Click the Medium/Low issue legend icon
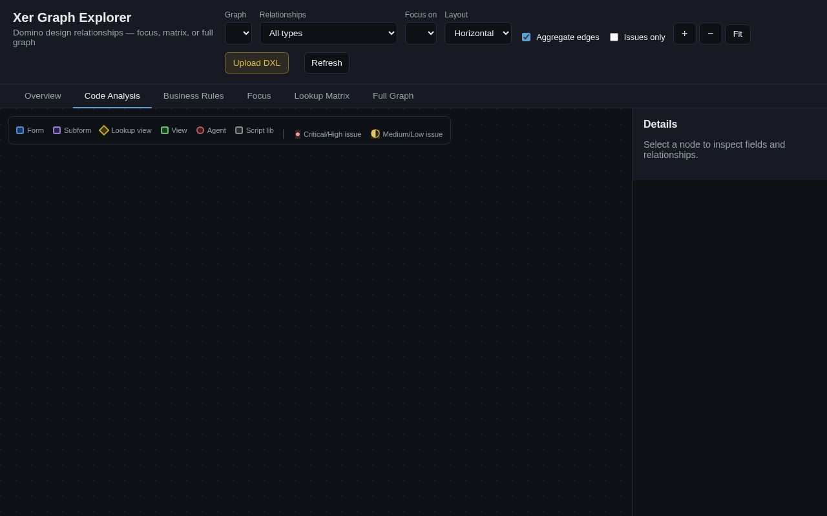Screen dimensions: 827x516 pyautogui.click(x=375, y=134)
